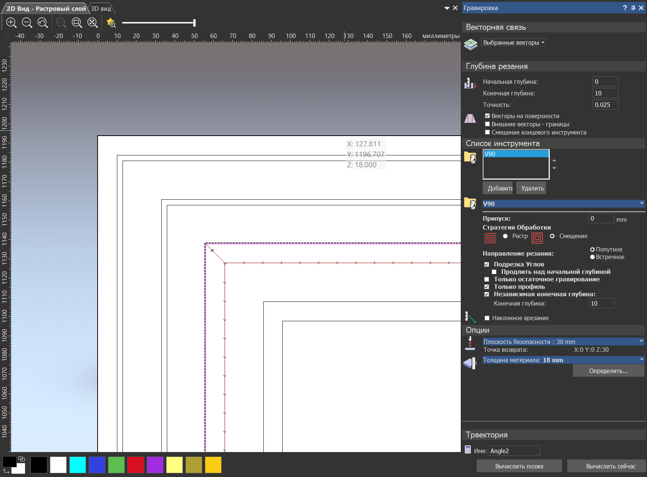Click the calculator icon next to toolpath name
The width and height of the screenshot is (647, 477).
point(468,450)
